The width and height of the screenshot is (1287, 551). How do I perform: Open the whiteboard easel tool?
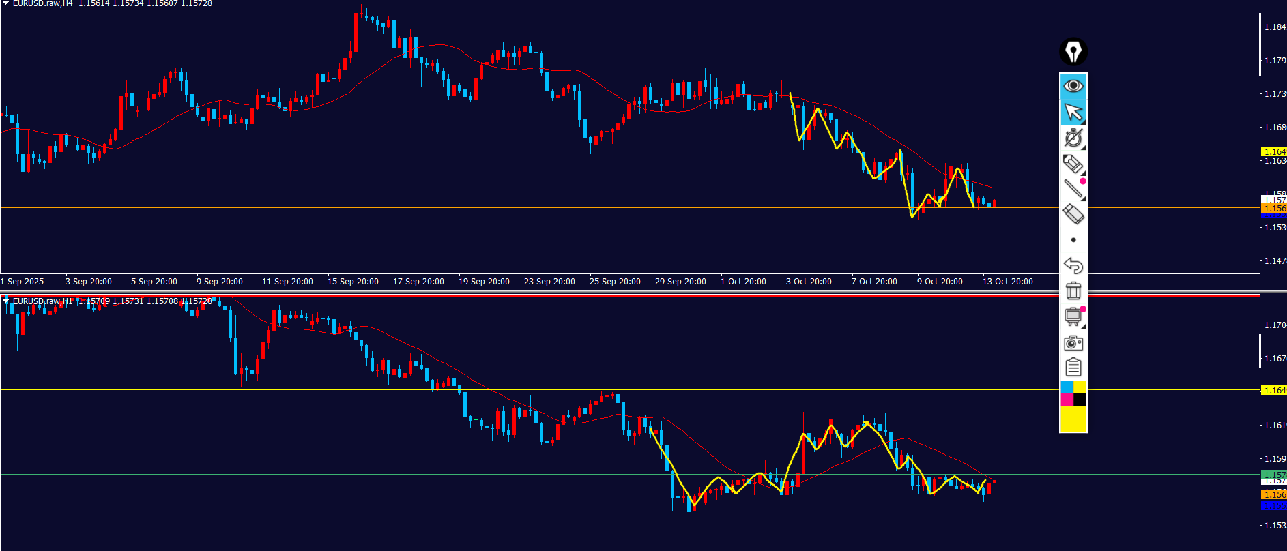[1073, 316]
